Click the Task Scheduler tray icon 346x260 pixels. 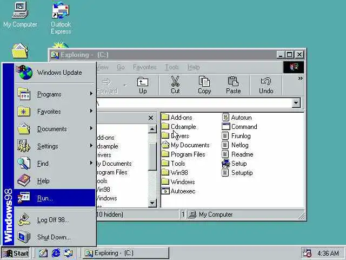point(307,253)
